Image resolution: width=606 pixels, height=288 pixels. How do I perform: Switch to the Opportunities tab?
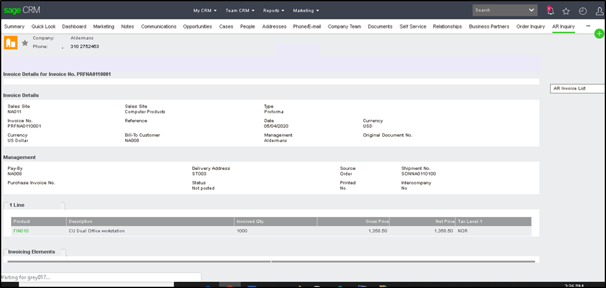click(197, 27)
